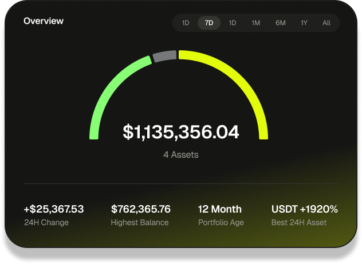Click the 12 Month portfolio age value
The width and height of the screenshot is (362, 264).
click(220, 209)
